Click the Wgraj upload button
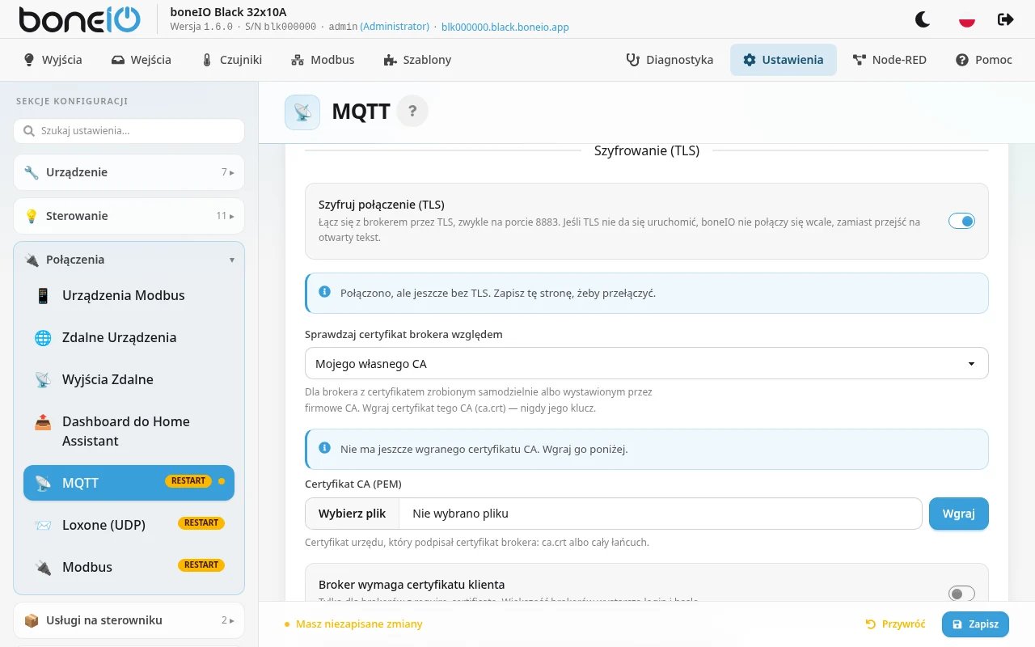The width and height of the screenshot is (1035, 647). [x=959, y=514]
